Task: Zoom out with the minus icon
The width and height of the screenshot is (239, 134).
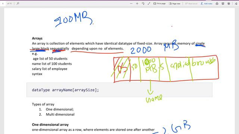Action: point(131,3)
